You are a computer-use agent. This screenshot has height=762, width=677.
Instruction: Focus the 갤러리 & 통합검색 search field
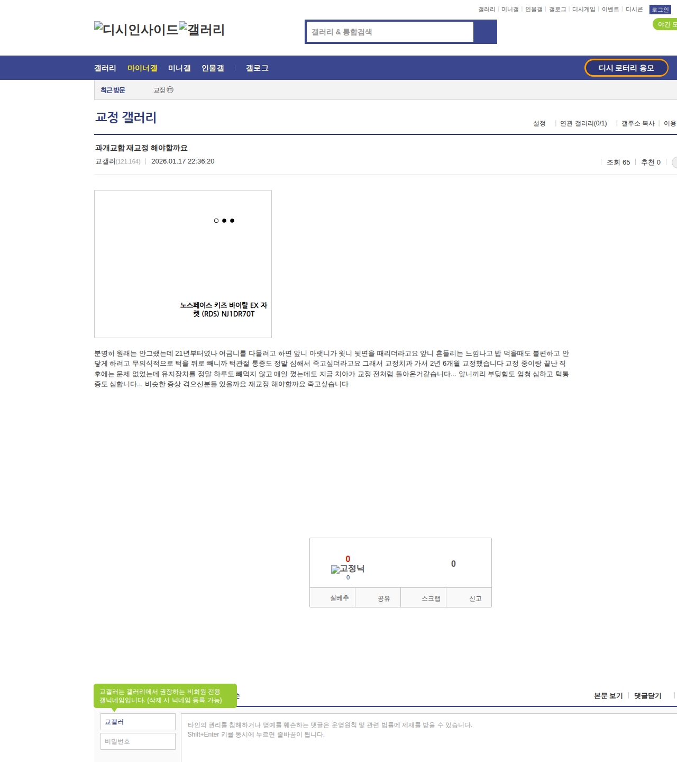(390, 32)
